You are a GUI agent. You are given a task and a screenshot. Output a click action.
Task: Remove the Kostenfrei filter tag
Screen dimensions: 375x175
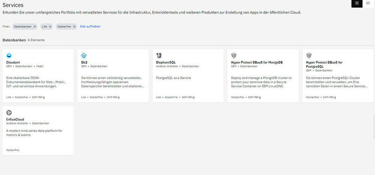[x=75, y=27]
